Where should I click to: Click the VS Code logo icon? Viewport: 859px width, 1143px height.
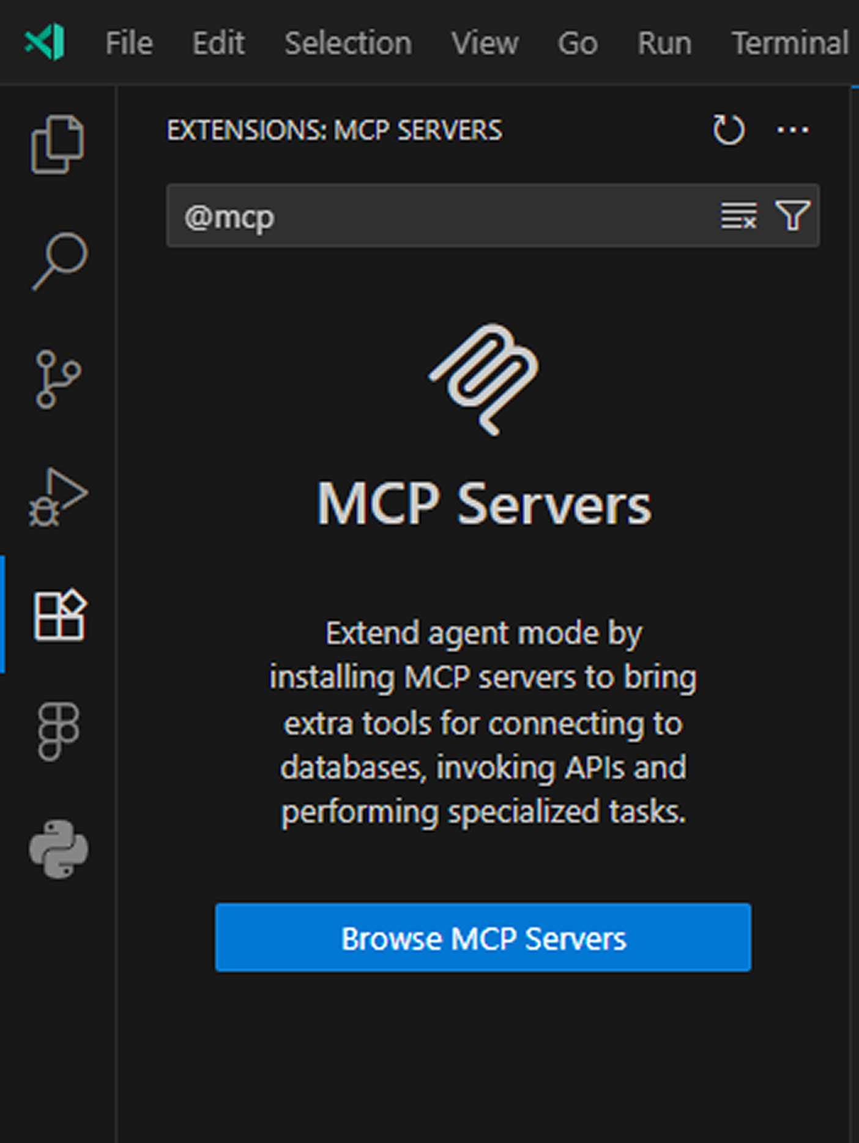point(45,42)
